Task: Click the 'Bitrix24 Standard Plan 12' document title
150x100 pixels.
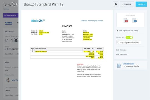Action: click(44, 4)
